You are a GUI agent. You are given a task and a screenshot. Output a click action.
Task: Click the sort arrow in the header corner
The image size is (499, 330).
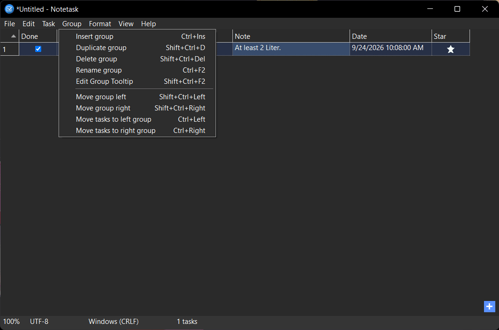[x=14, y=36]
